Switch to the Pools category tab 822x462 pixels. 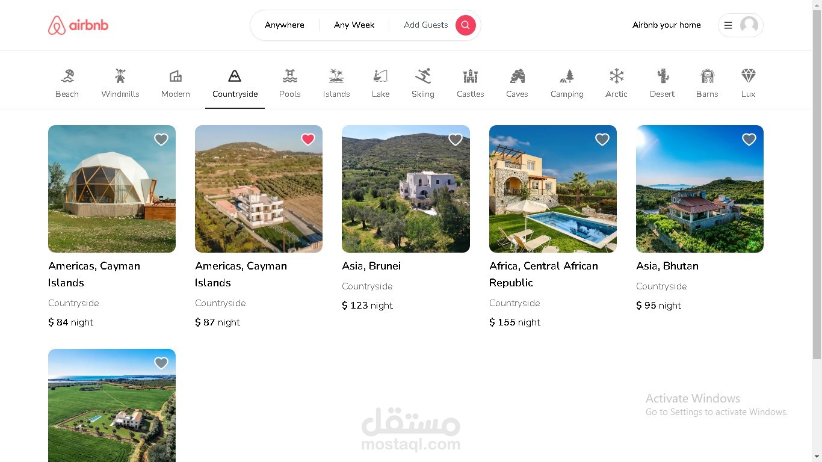pos(290,83)
